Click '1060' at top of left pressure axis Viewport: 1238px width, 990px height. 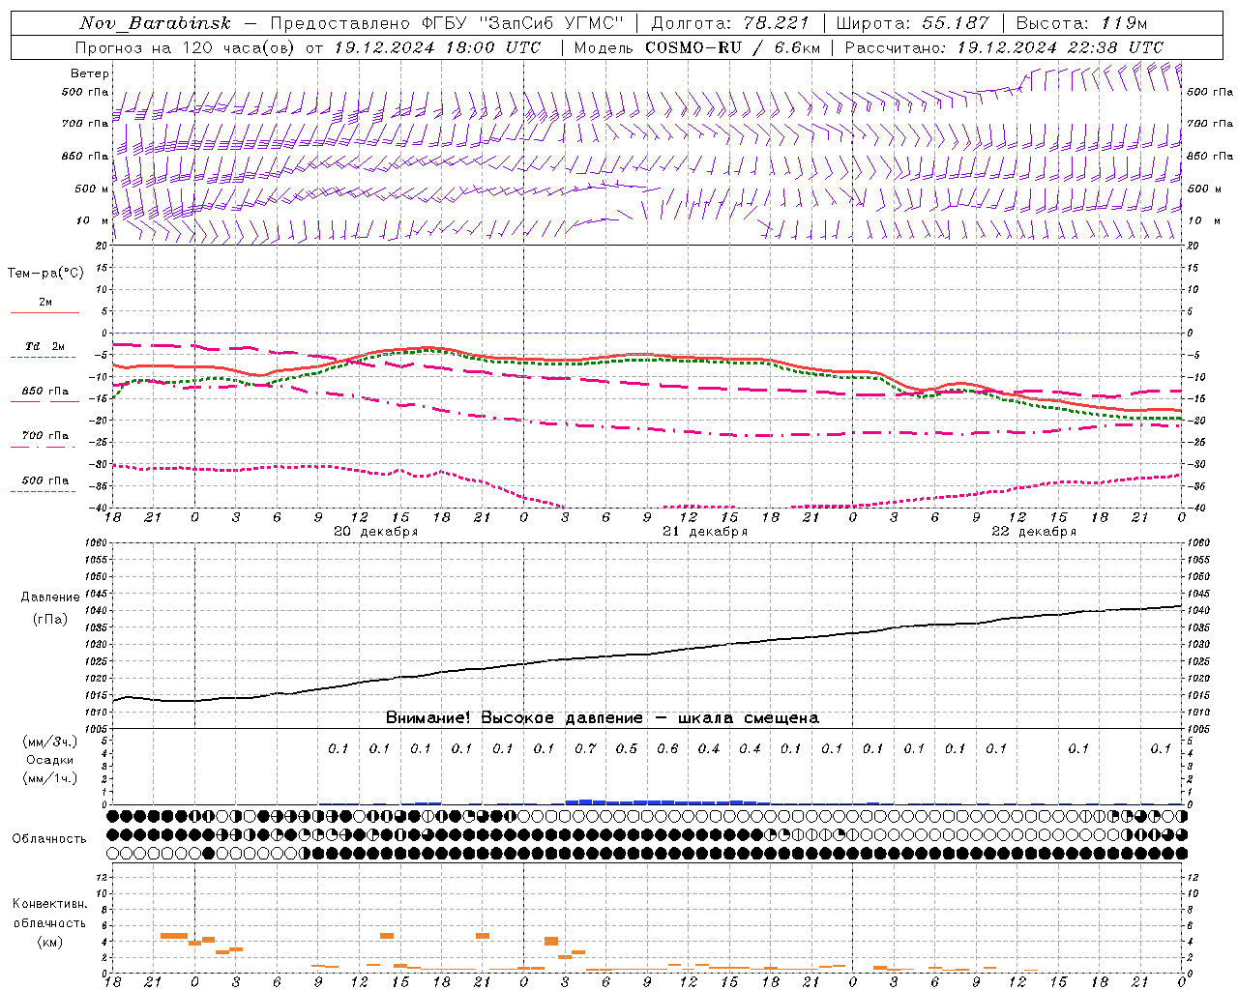click(x=98, y=542)
